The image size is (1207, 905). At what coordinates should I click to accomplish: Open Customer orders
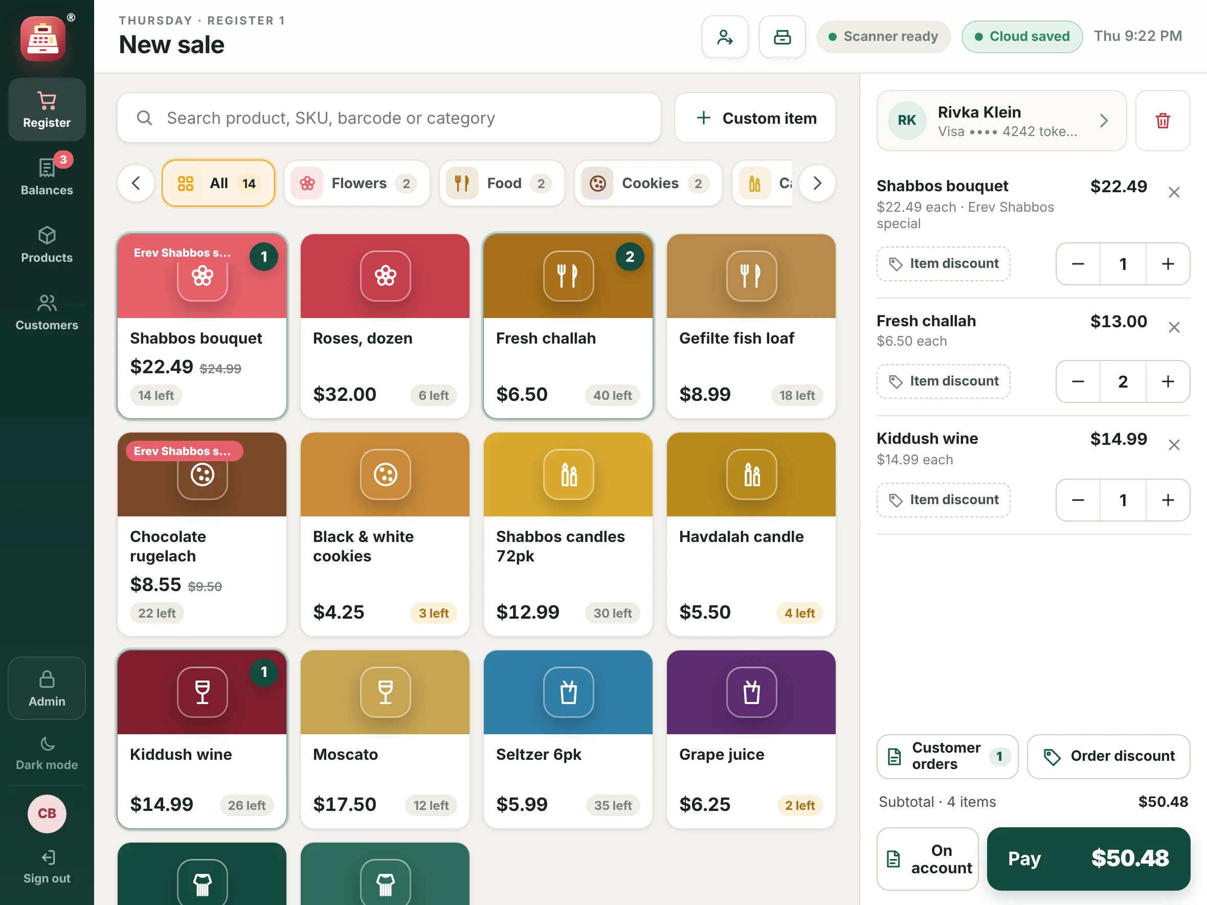(947, 757)
